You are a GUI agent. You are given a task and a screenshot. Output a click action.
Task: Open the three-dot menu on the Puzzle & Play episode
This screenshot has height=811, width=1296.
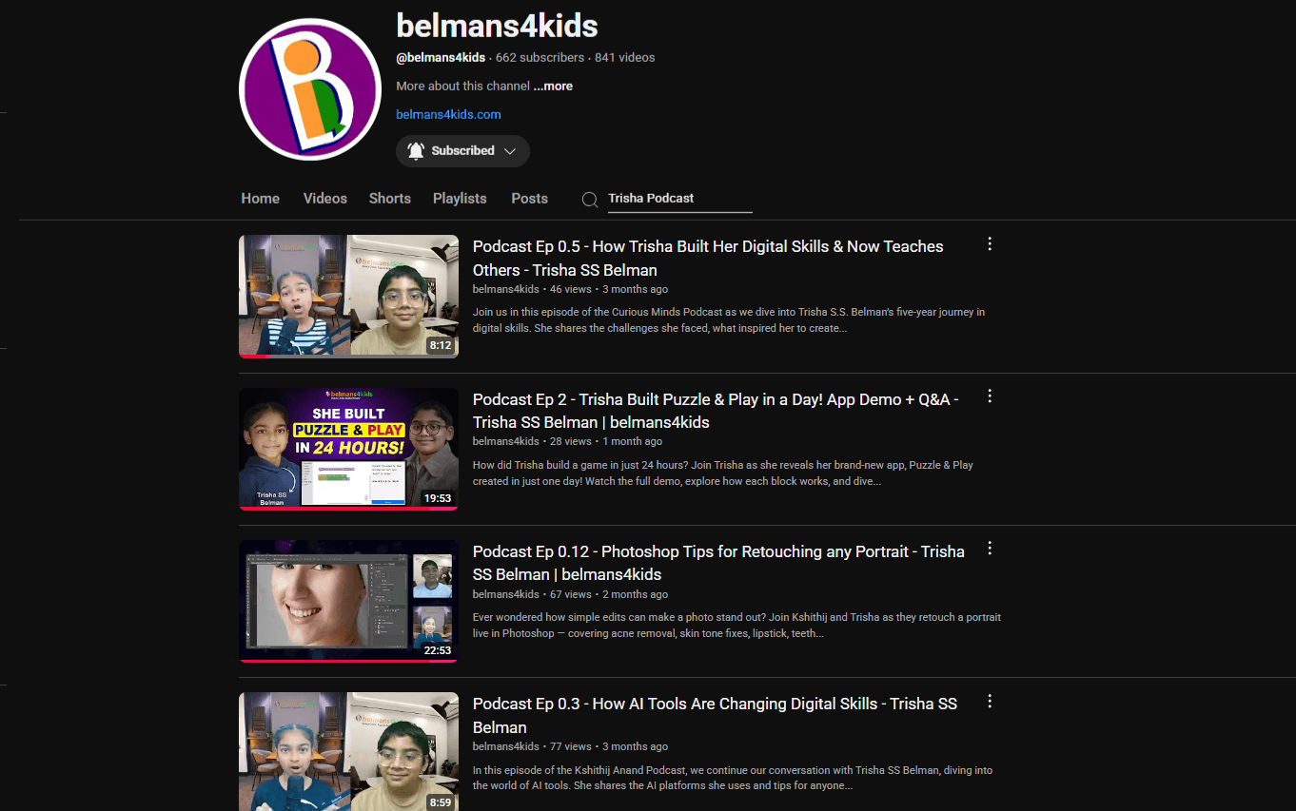pyautogui.click(x=990, y=396)
